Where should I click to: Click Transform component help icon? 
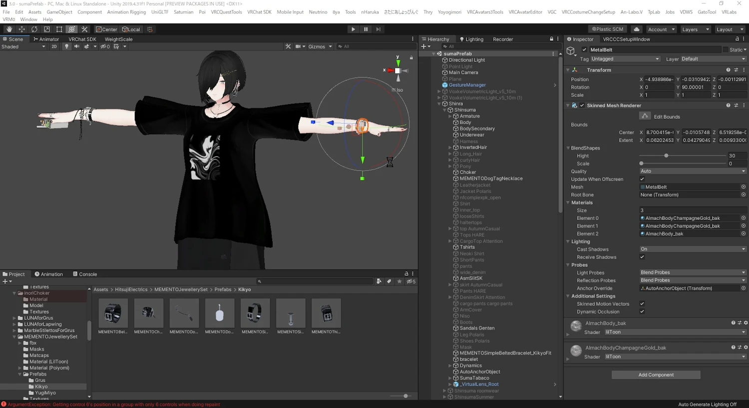point(728,70)
